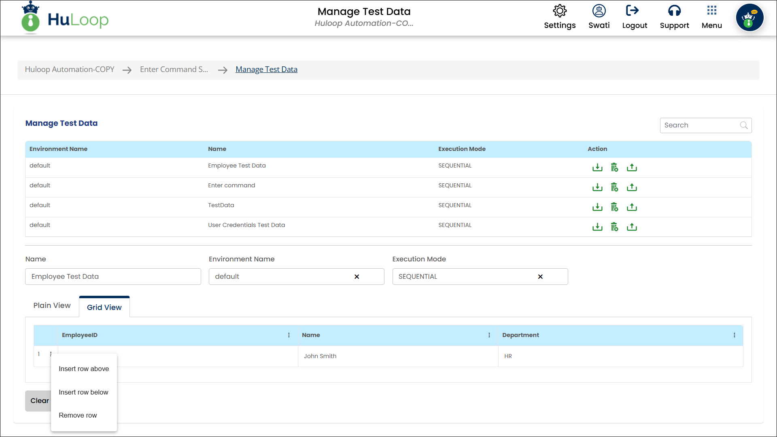The height and width of the screenshot is (437, 777).
Task: Upload for Employee Test Data row
Action: (x=632, y=168)
